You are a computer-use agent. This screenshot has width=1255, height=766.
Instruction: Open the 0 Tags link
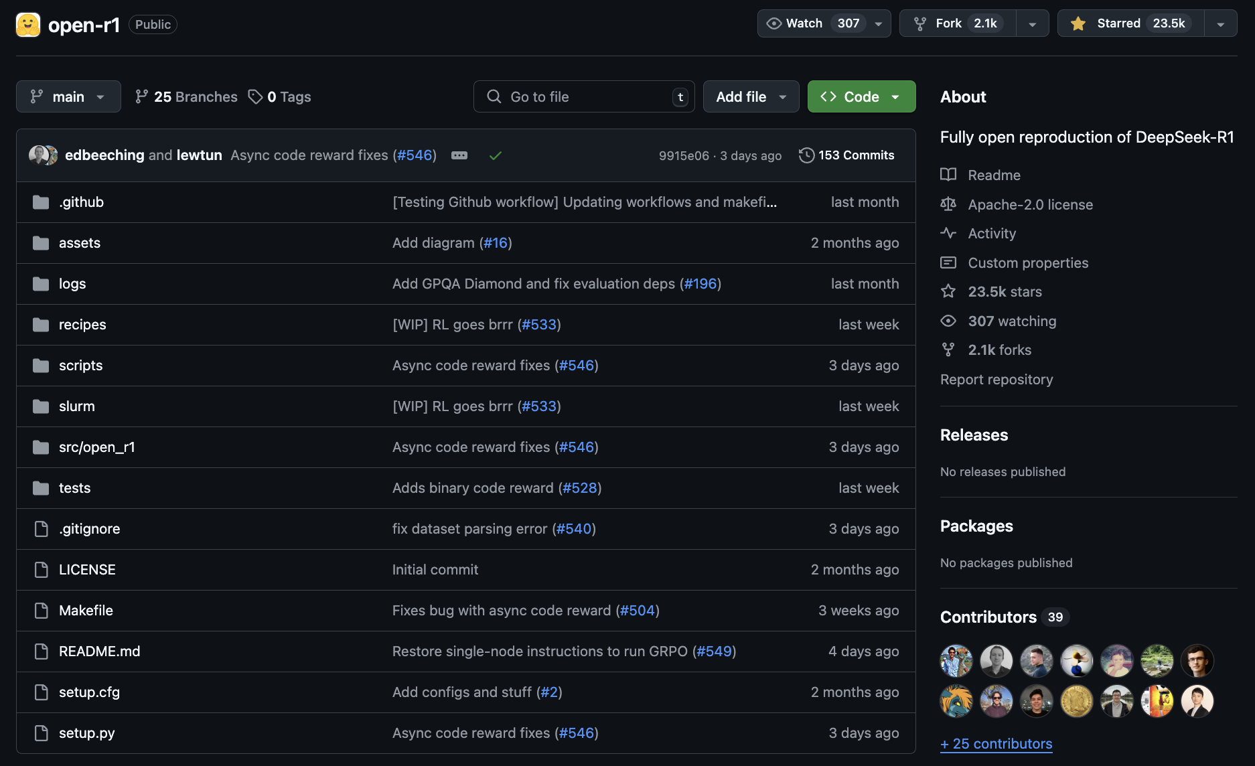(279, 96)
